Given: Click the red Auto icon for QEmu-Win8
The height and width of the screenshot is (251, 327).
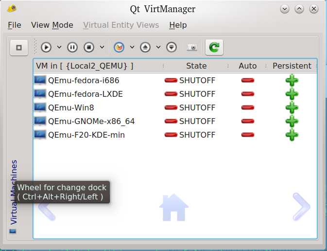Looking at the screenshot, I should (248, 108).
